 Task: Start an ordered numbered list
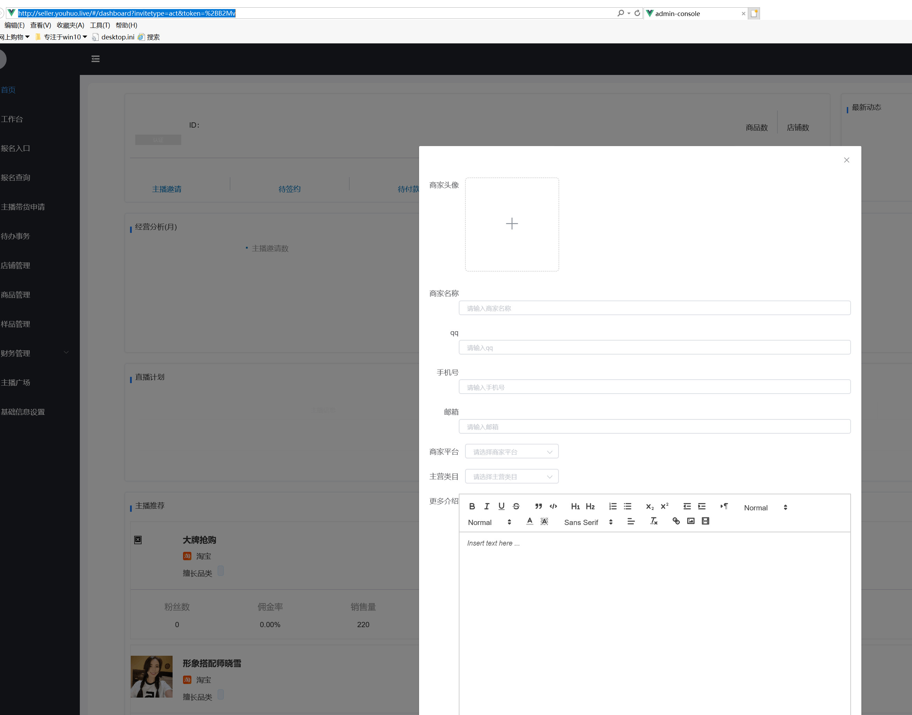coord(613,507)
